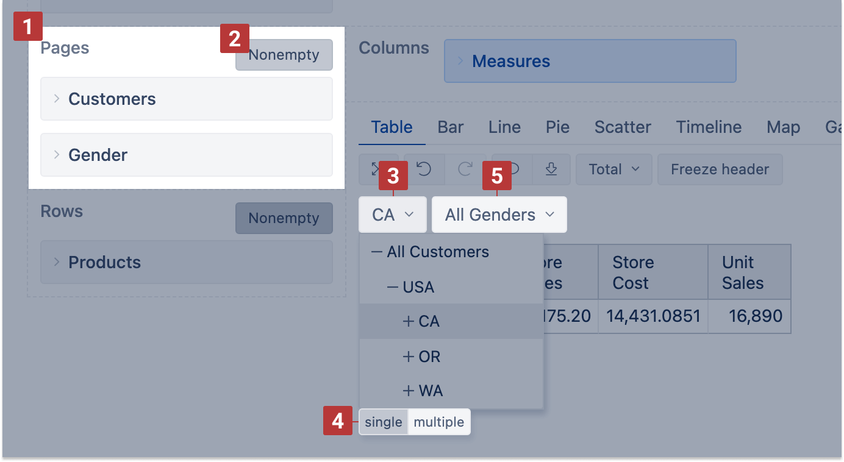Select single selection mode
The image size is (844, 462).
[x=384, y=422]
